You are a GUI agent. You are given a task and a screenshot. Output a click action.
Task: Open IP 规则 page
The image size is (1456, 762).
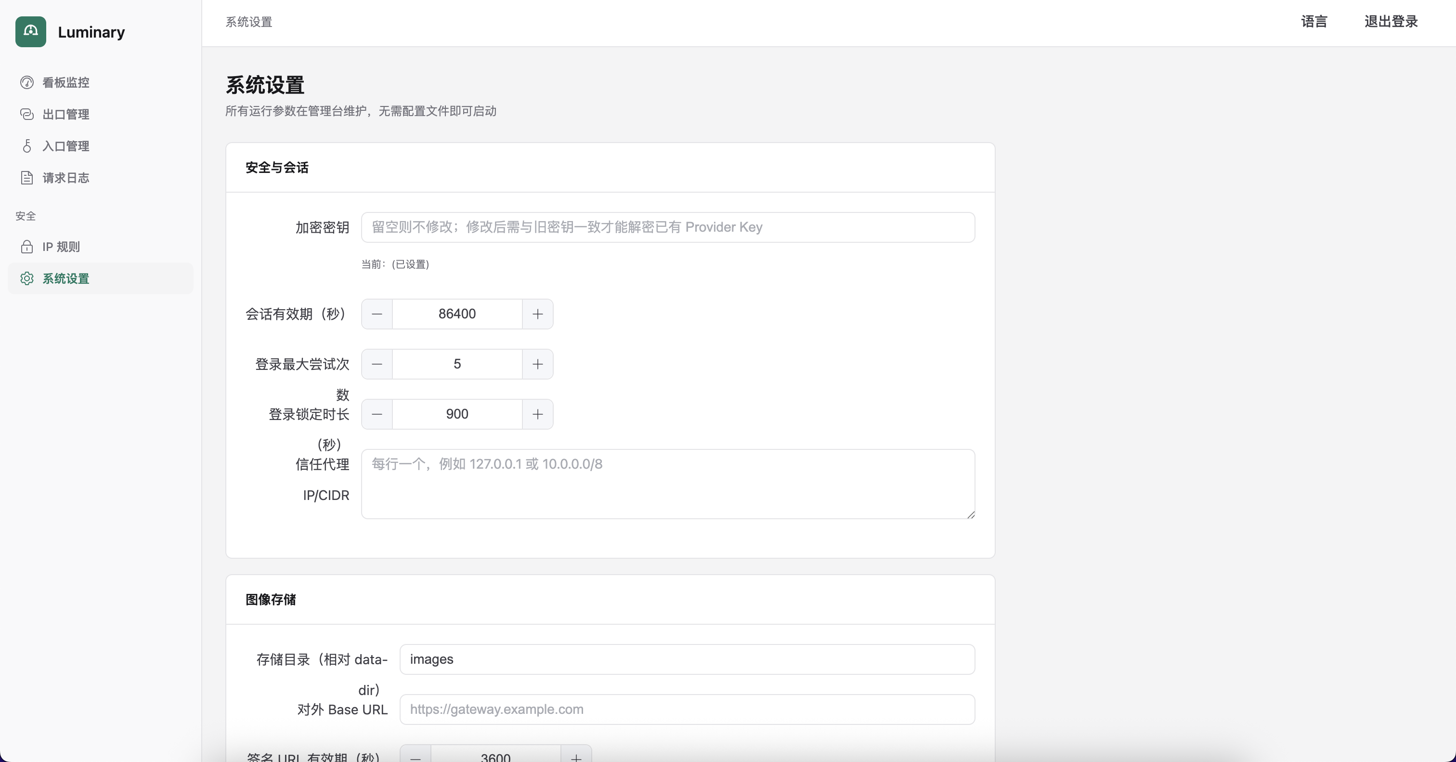click(x=101, y=247)
